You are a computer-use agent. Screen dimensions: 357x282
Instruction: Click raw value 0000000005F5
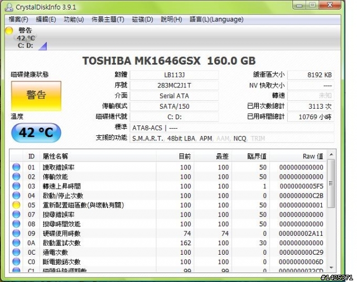(301, 186)
